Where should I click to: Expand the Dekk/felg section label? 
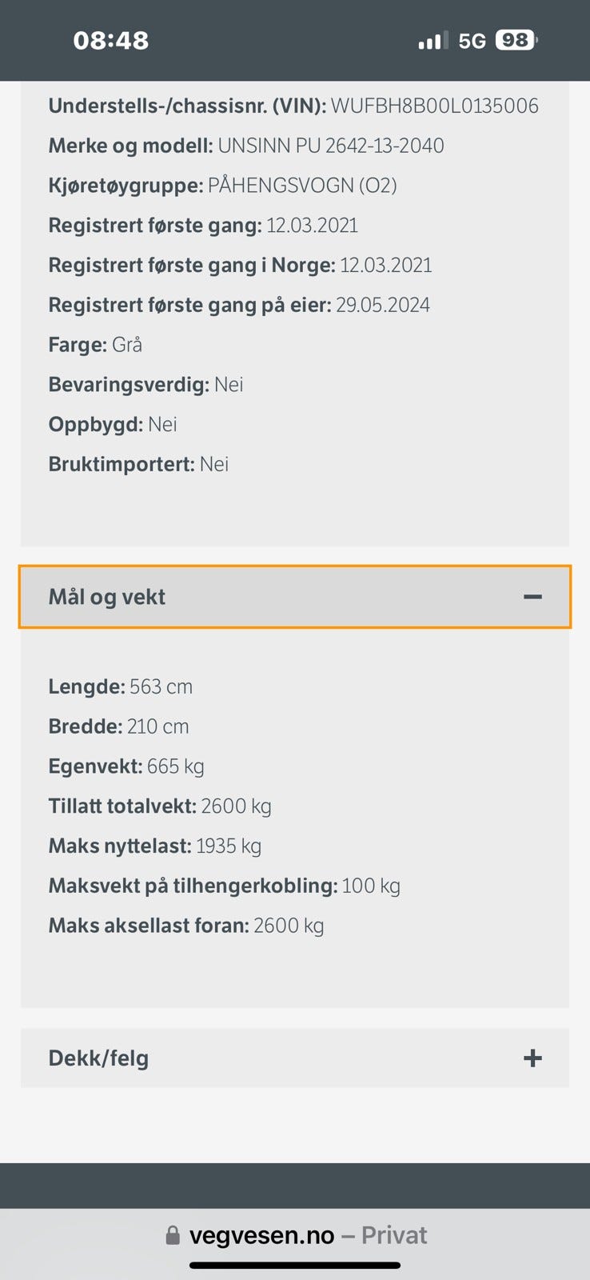tap(99, 1058)
